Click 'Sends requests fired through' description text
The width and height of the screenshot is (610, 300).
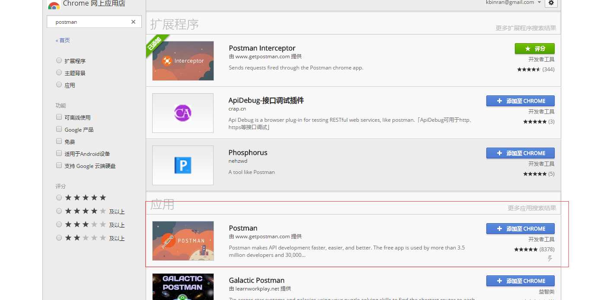coord(296,68)
